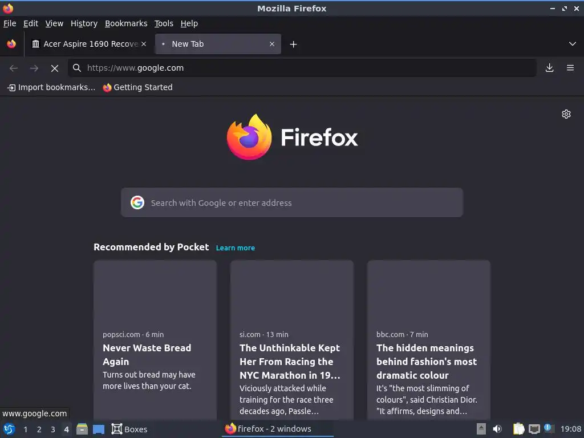Click the Google logo in search box
The height and width of the screenshot is (438, 584).
137,202
